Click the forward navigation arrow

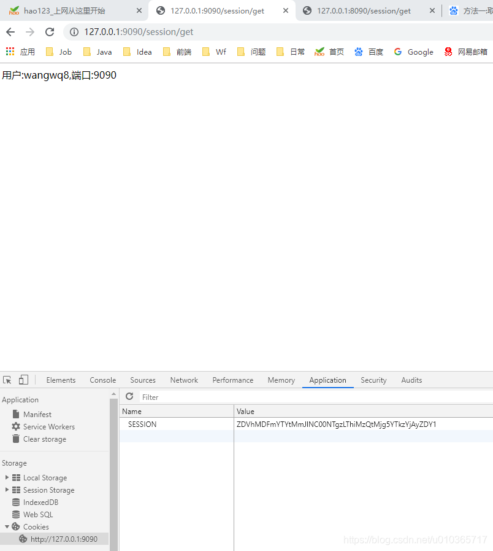29,31
